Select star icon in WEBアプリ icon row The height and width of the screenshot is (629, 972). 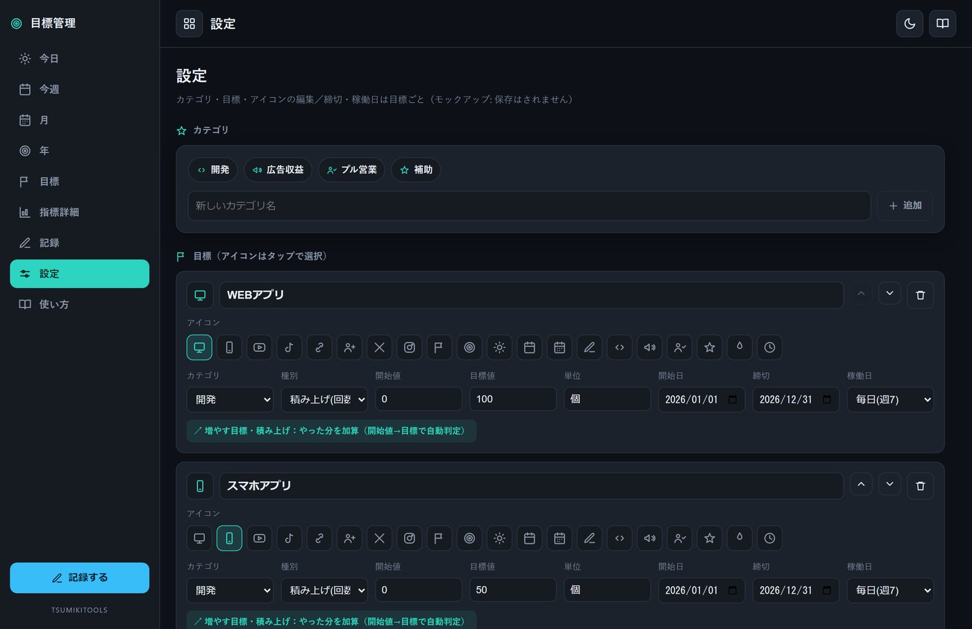(710, 347)
